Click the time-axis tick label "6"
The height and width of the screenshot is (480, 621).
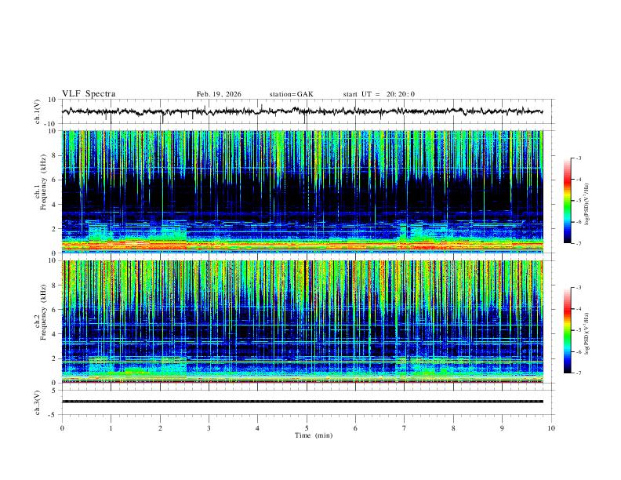coord(355,428)
